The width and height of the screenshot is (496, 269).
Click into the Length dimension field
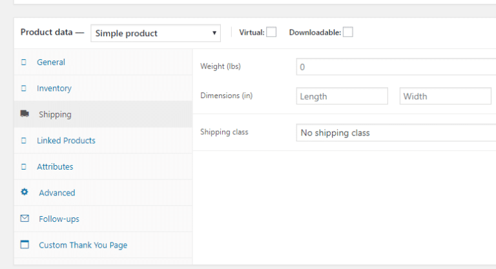(x=342, y=96)
